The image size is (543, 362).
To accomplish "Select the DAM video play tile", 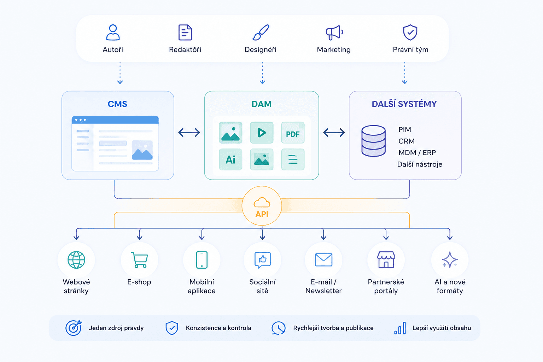I will point(262,133).
